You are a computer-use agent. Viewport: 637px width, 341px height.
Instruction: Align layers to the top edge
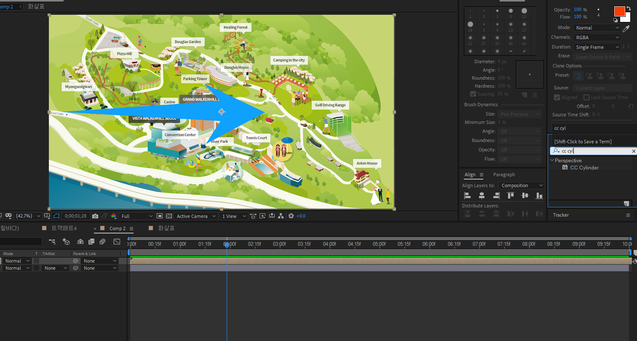[511, 196]
